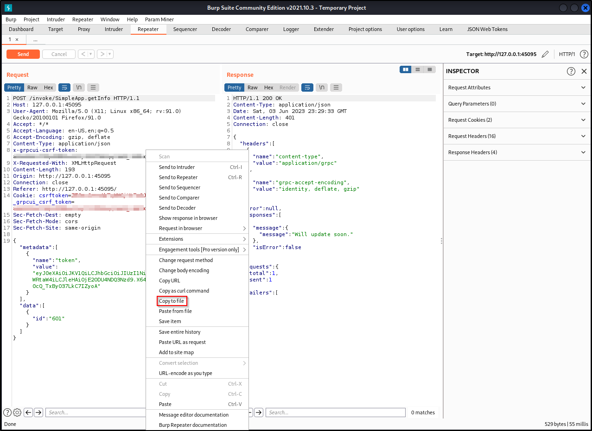The height and width of the screenshot is (431, 592).
Task: Click previous match arrow under Request
Action: point(28,412)
